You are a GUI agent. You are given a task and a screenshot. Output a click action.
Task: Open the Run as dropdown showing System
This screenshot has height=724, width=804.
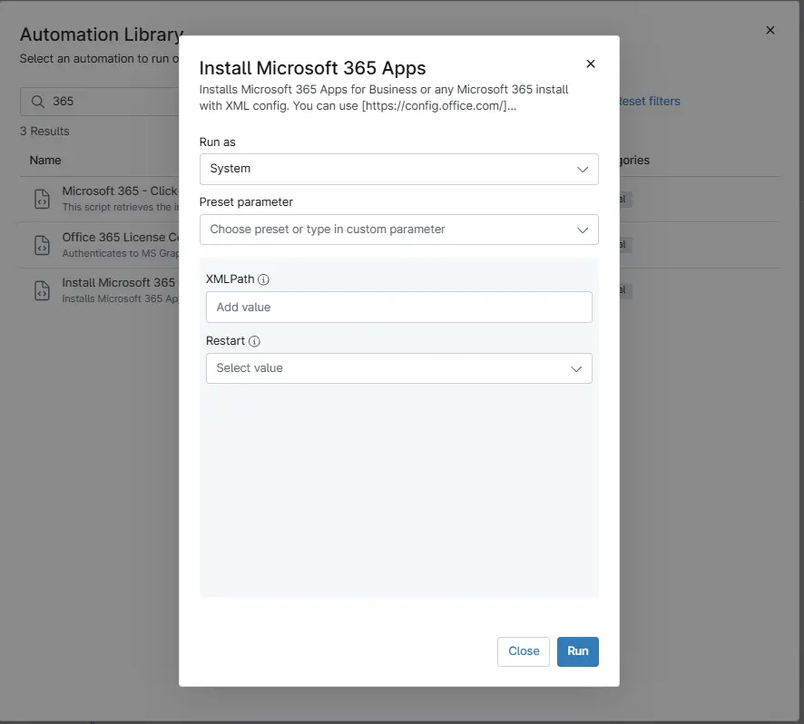398,169
